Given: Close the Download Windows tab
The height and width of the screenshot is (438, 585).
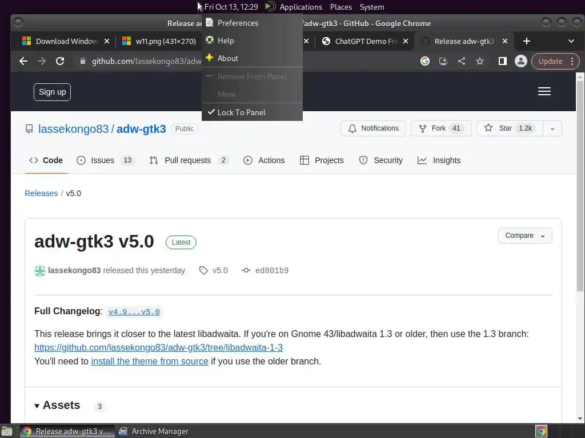Looking at the screenshot, I should (107, 41).
